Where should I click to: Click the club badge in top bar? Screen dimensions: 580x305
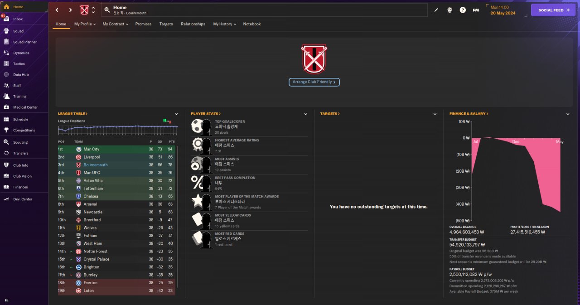click(84, 10)
